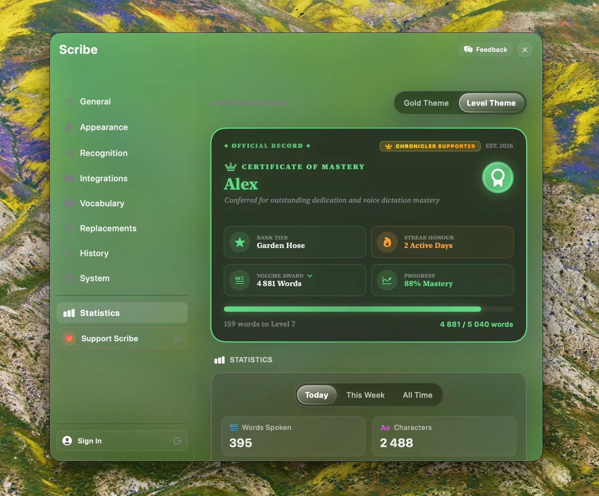The width and height of the screenshot is (599, 496).
Task: Click the Streak Honour 2 Active Days card
Action: [442, 242]
